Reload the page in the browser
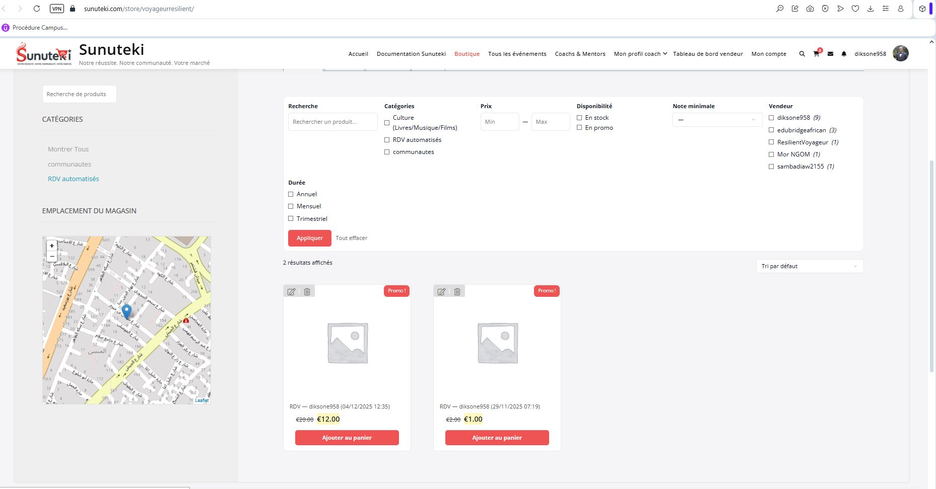Viewport: 936px width, 489px height. tap(37, 9)
